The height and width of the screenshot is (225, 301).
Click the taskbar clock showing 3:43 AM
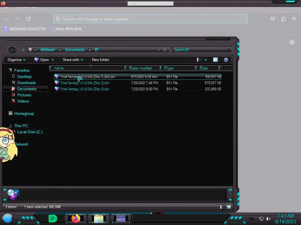pyautogui.click(x=285, y=219)
